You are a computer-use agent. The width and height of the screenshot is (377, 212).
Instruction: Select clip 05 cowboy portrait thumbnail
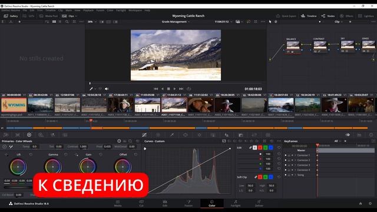tap(121, 105)
